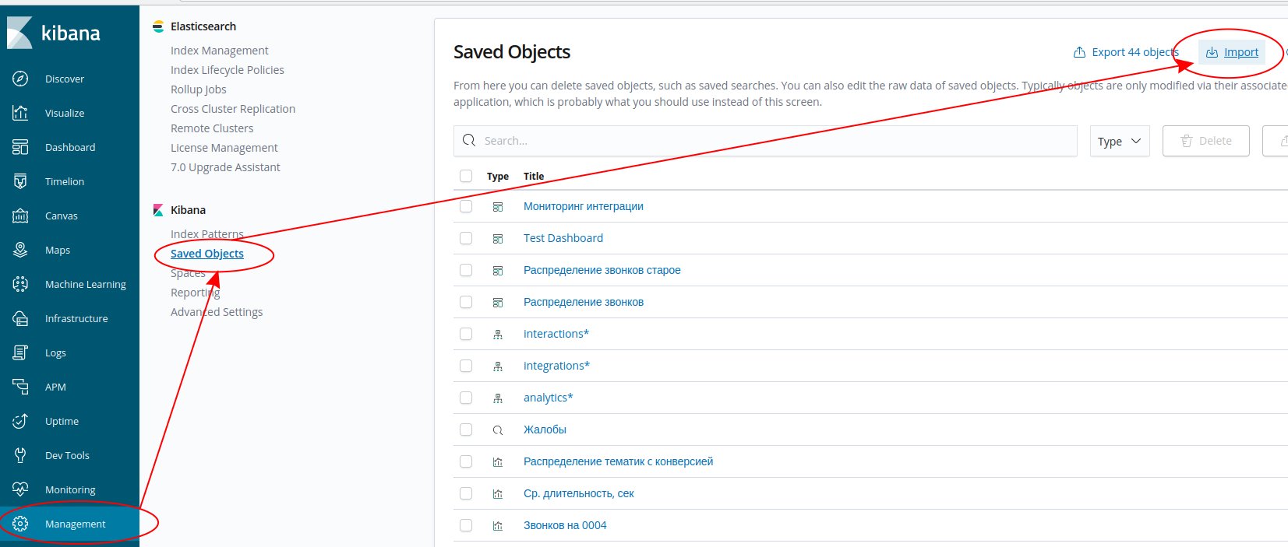Click the Dev Tools wrench icon

(21, 455)
